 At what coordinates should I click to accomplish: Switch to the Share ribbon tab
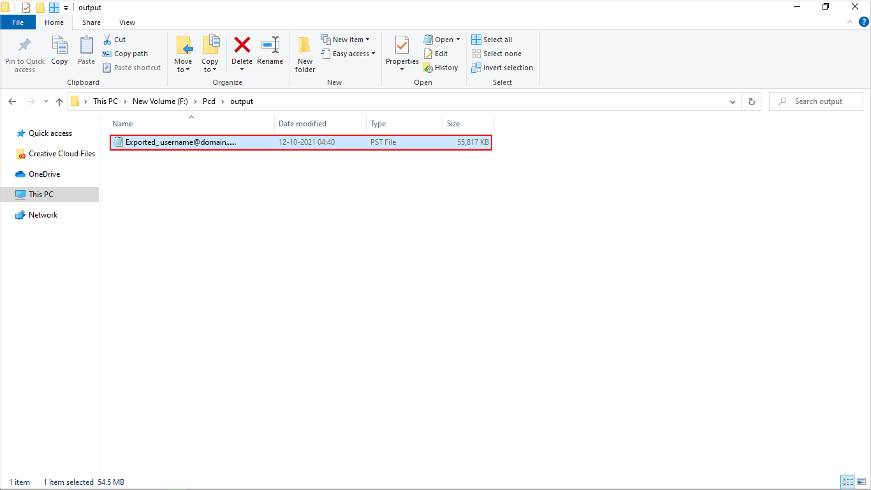click(91, 22)
